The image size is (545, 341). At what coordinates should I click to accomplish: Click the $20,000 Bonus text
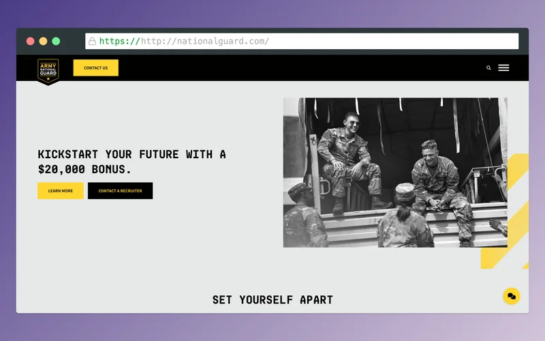(x=84, y=169)
